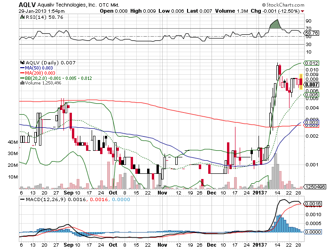Click the RSI green mountain icon
The height and width of the screenshot is (249, 329).
[22, 17]
